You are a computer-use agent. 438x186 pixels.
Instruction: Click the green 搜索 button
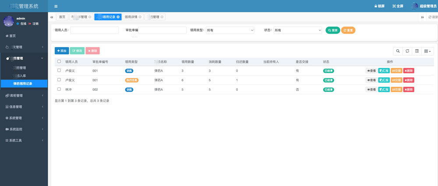pos(333,30)
